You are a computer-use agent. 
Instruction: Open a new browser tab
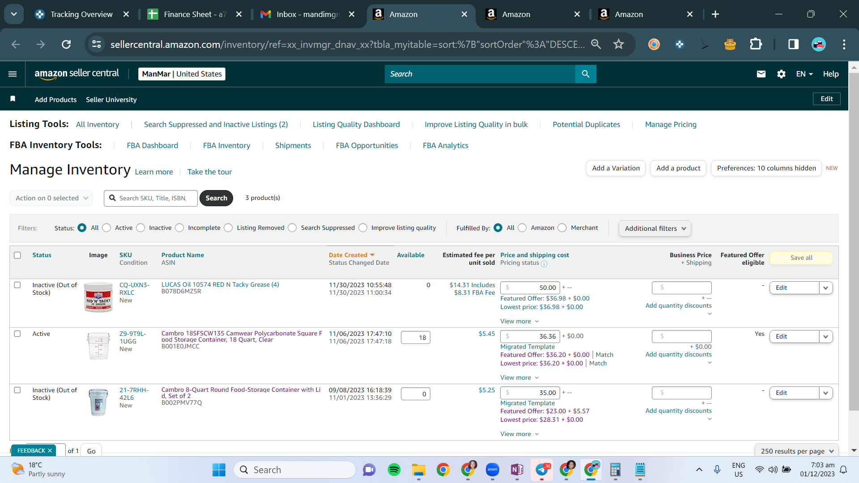[715, 14]
